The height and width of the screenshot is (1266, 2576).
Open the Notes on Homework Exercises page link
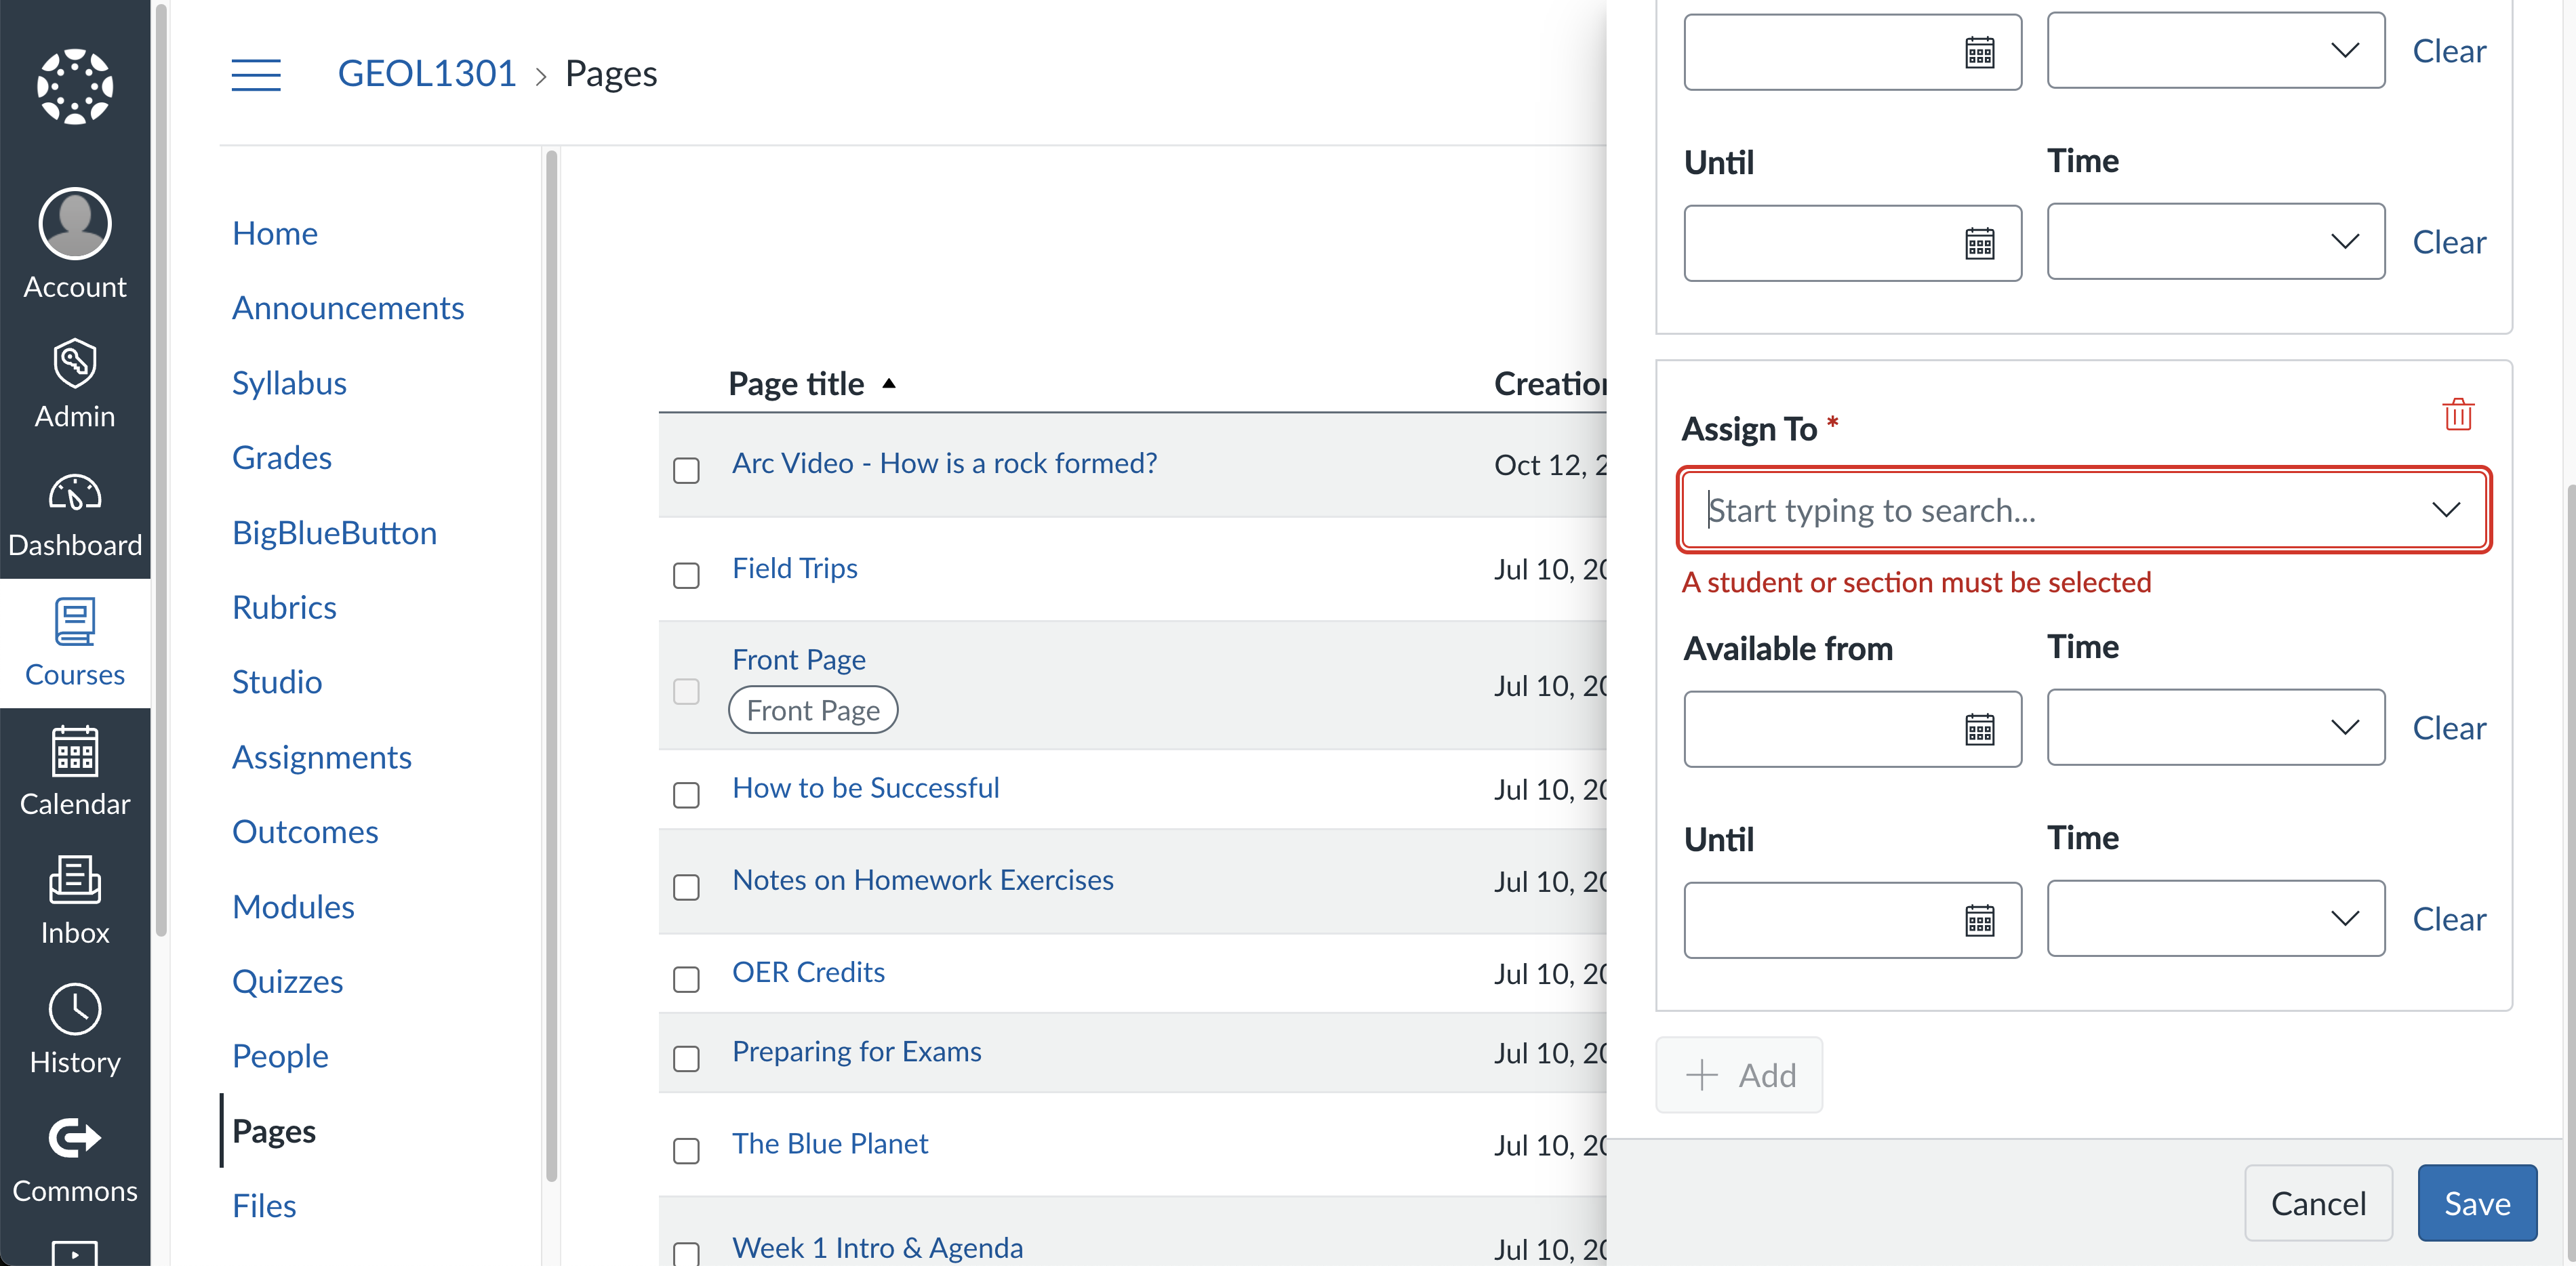pyautogui.click(x=922, y=880)
